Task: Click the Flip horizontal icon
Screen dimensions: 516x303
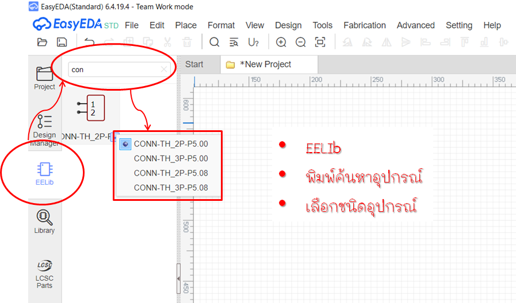Action: pos(387,42)
